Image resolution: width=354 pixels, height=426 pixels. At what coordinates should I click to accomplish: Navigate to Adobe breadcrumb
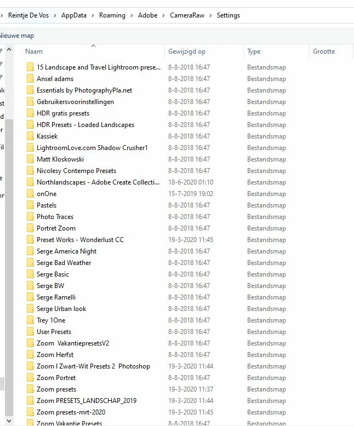147,15
